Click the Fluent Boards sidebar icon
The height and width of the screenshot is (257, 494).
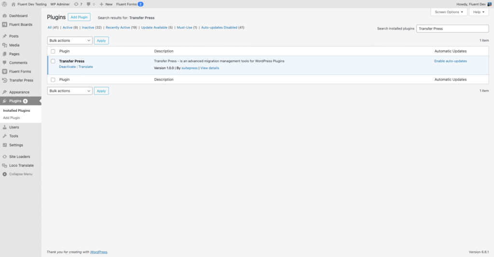[x=5, y=25]
